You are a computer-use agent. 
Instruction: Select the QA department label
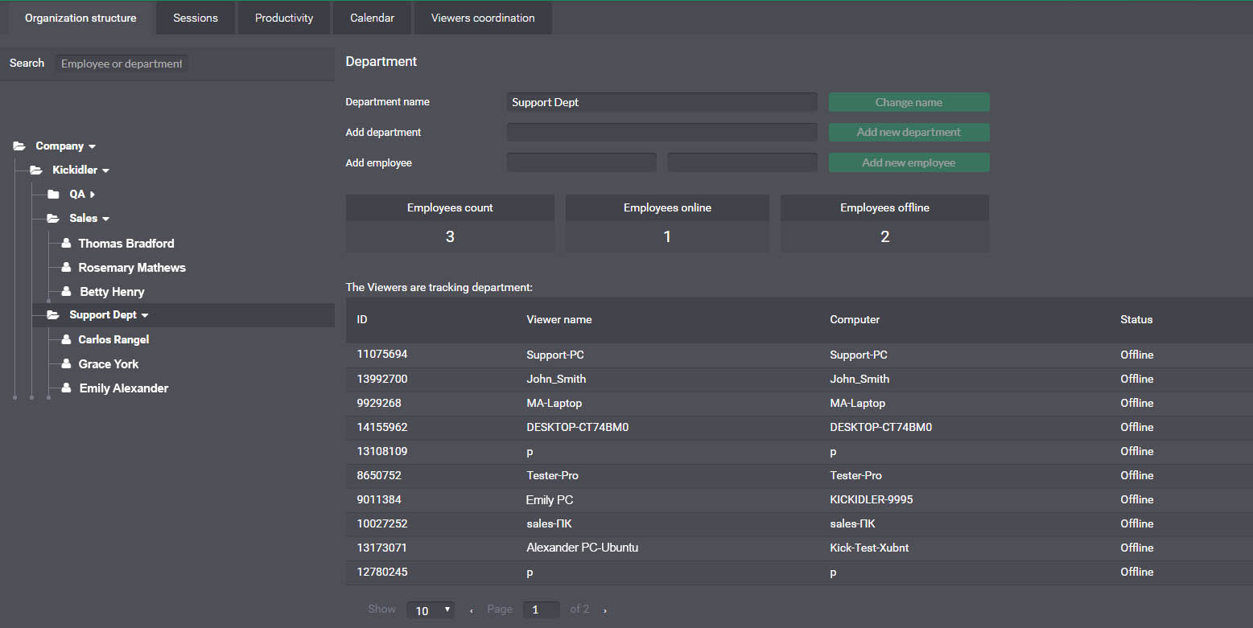click(77, 195)
